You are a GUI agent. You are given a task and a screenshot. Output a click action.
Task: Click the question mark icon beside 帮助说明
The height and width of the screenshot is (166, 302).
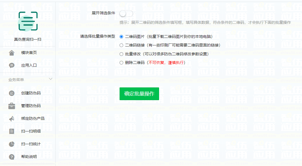tap(12, 157)
